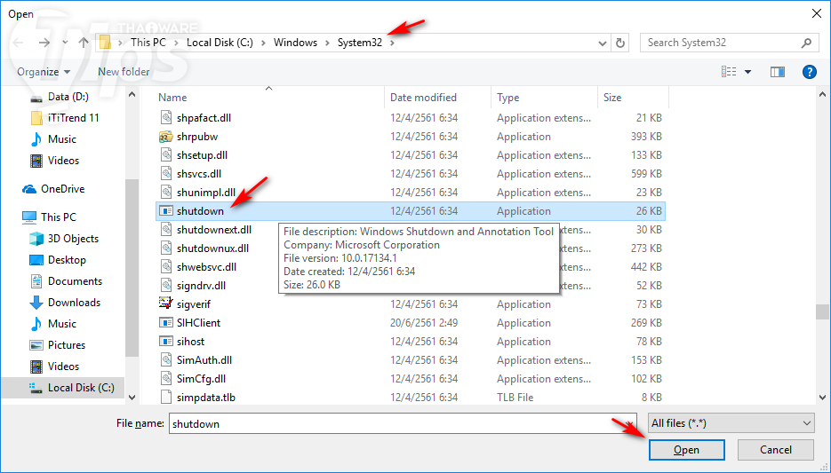This screenshot has width=831, height=473.
Task: Click navigation pane scroll down arrow
Action: coord(132,398)
